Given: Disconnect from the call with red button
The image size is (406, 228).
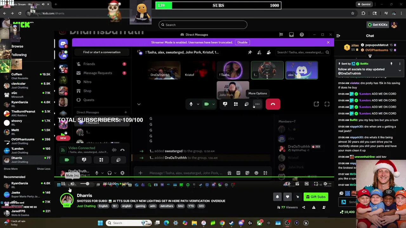Looking at the screenshot, I should 273,104.
